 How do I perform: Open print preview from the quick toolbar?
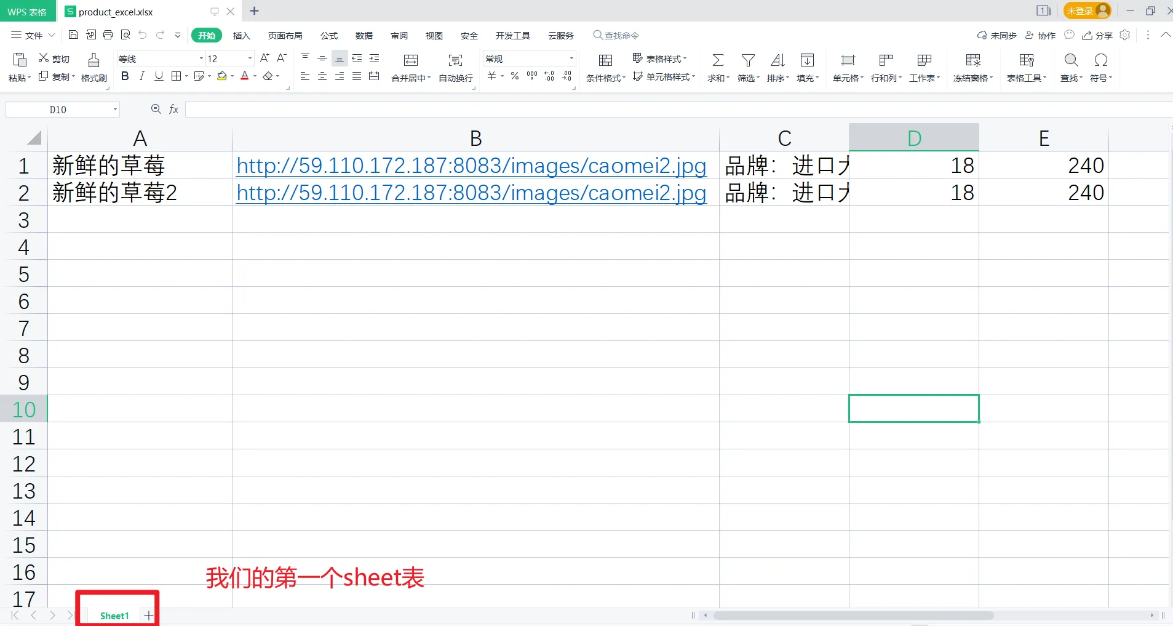tap(125, 35)
